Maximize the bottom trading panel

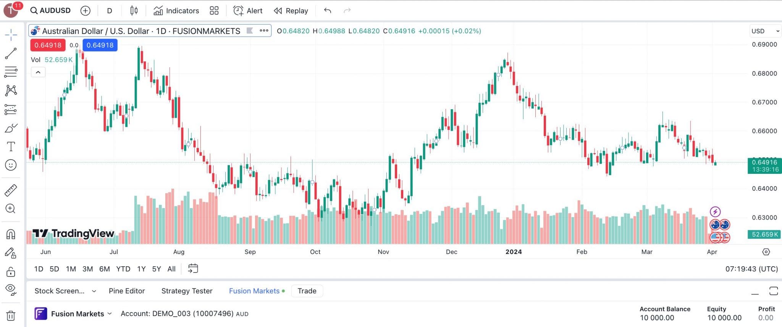click(773, 291)
